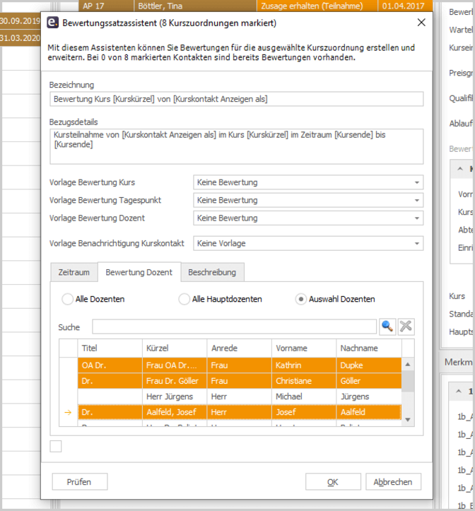Click the AP 17 cell in the background list
475x511 pixels.
106,6
